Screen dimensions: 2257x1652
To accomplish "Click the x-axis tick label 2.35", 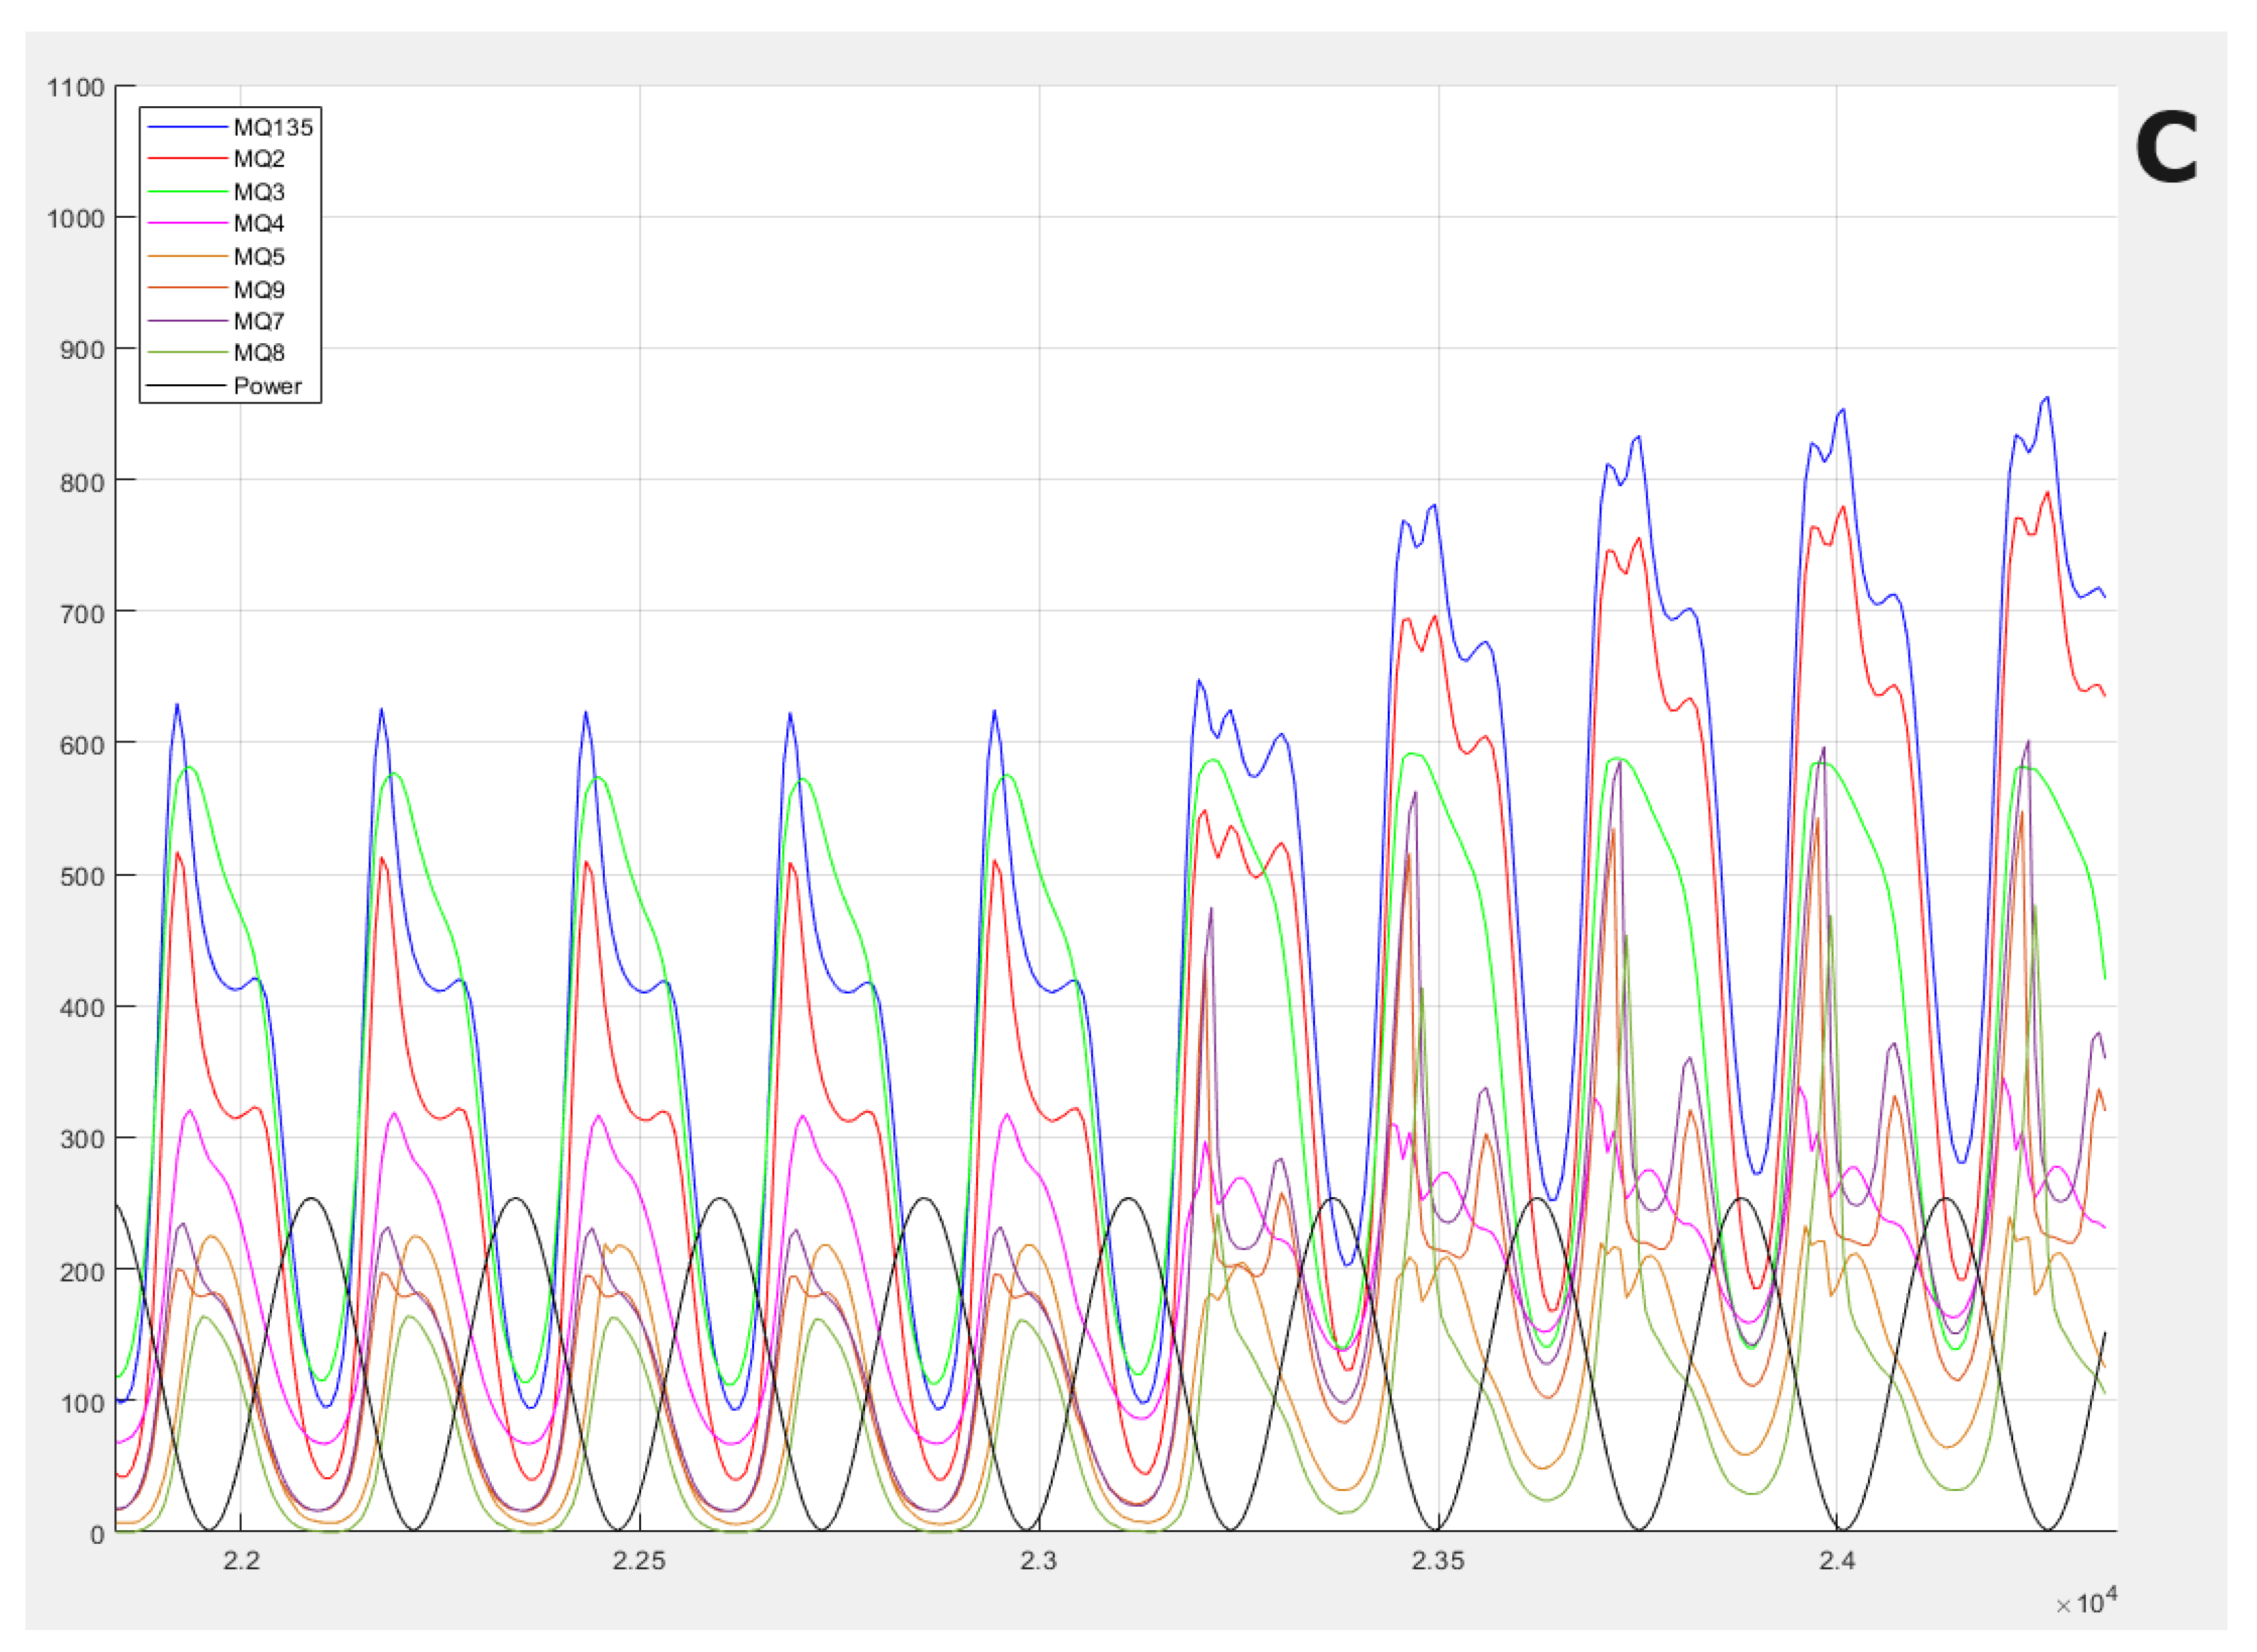I will click(1438, 1561).
